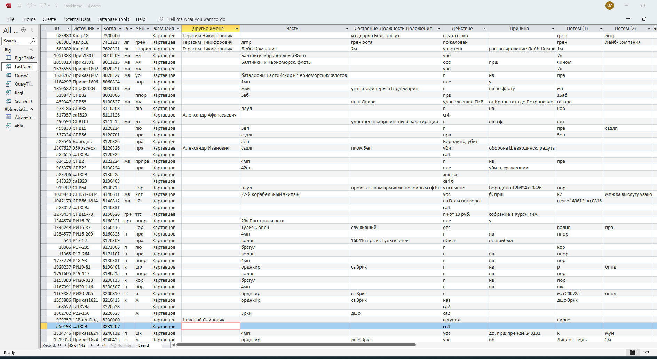Click the user account avatar MC
Screen dimensions: 657x359
coord(609,6)
